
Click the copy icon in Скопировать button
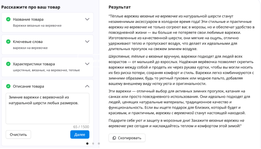pos(114,138)
